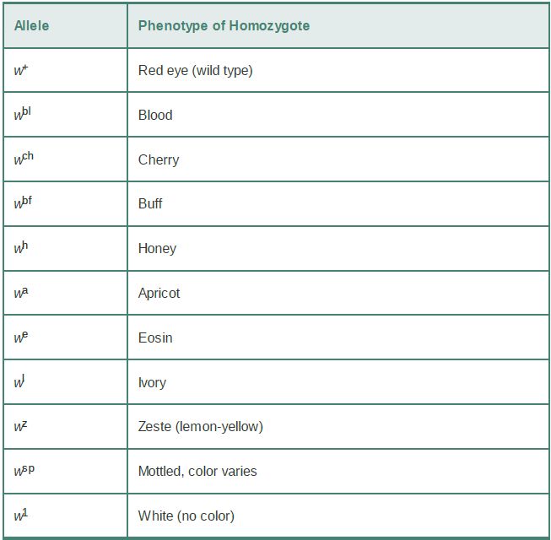Click the wsp allele cell
The height and width of the screenshot is (540, 551).
click(65, 471)
